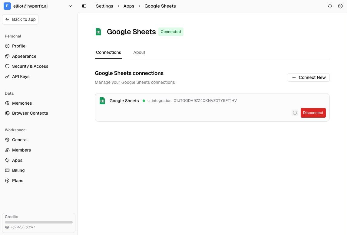Select the Connections tab
This screenshot has width=347, height=235.
click(108, 52)
